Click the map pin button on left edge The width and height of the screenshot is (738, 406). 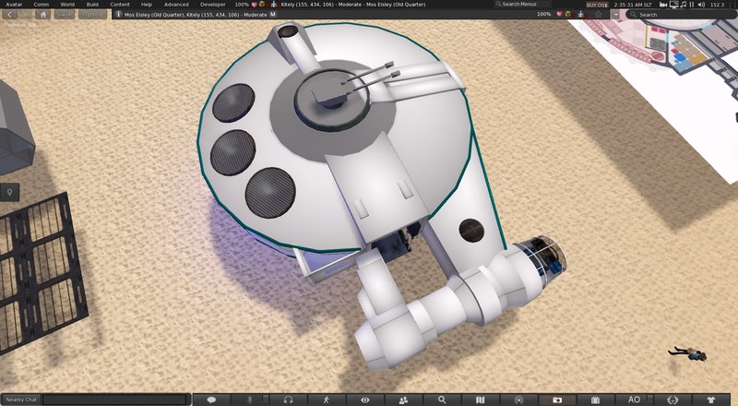(9, 192)
